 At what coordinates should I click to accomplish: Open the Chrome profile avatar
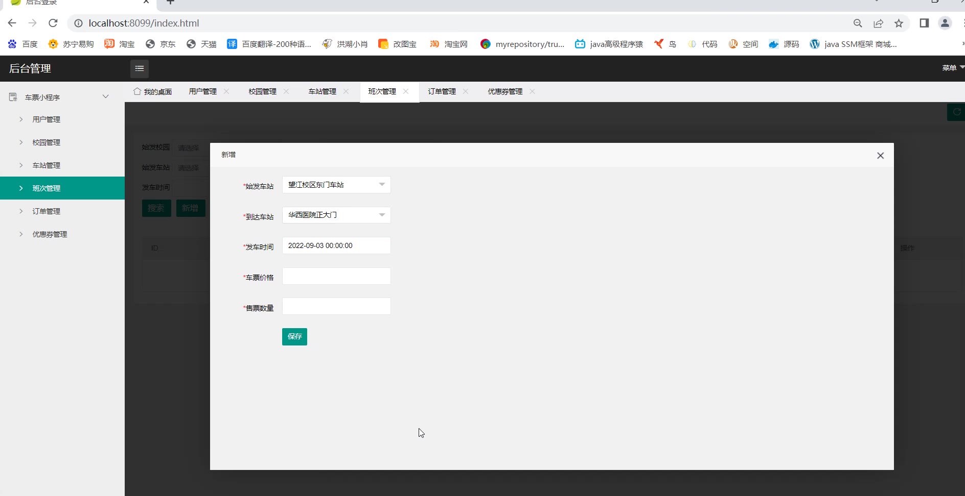pyautogui.click(x=945, y=23)
